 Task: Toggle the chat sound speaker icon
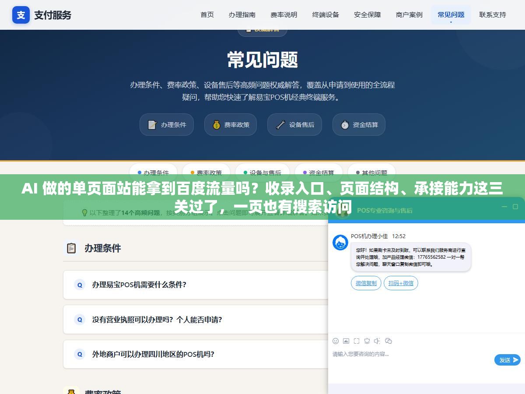[378, 341]
